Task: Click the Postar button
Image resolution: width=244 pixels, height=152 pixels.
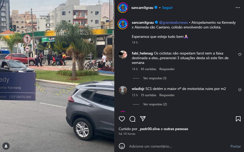Action: pos(236,146)
